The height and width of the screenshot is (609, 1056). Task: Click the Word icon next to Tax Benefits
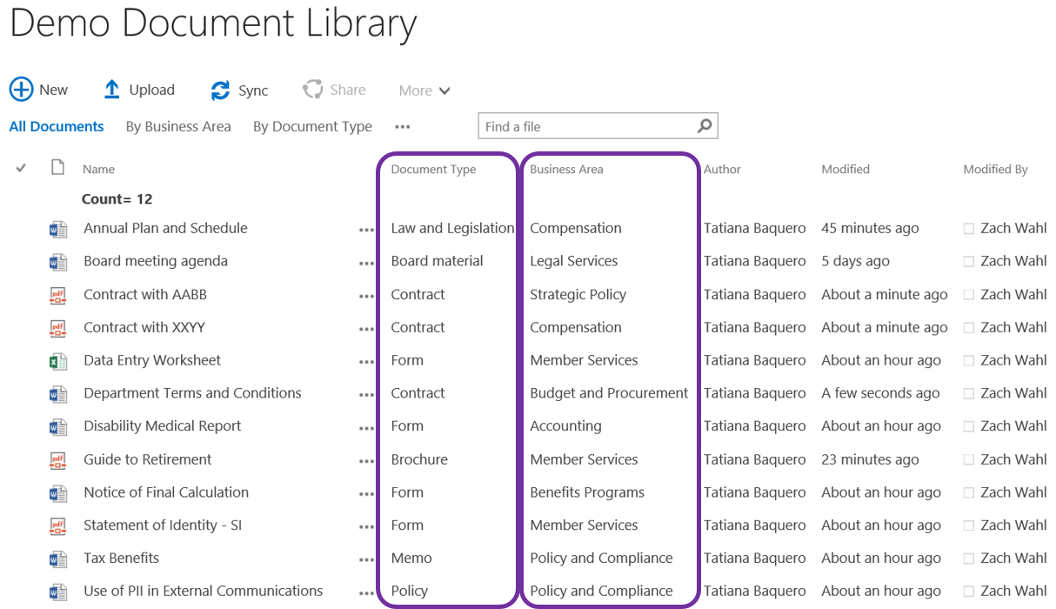[57, 558]
